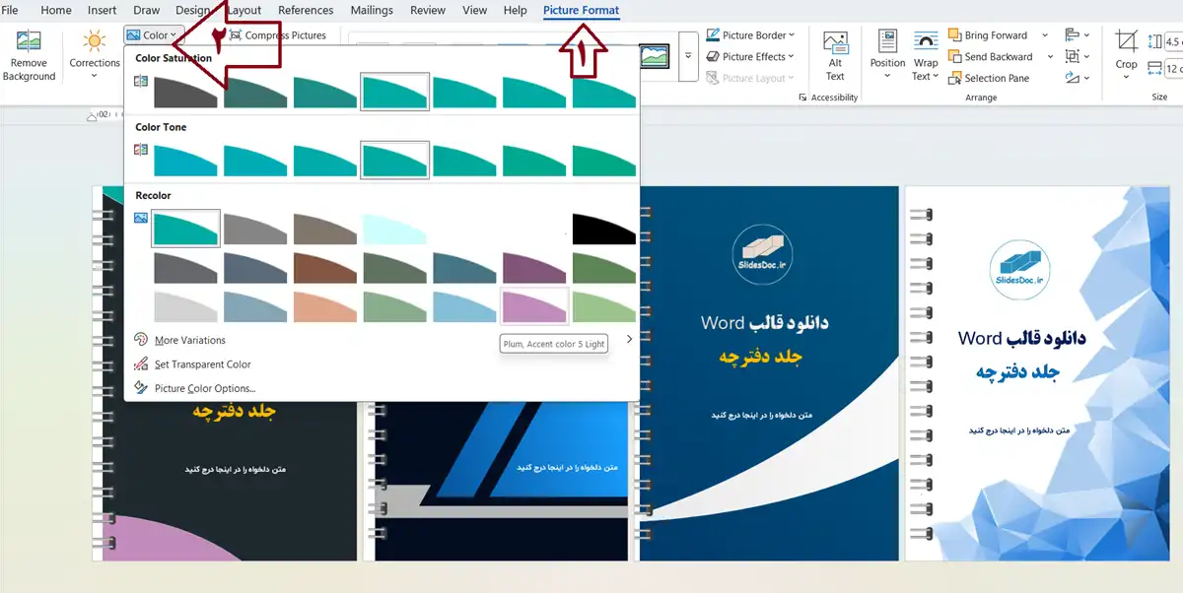
Task: Click the Compress Pictures button
Action: (x=277, y=35)
